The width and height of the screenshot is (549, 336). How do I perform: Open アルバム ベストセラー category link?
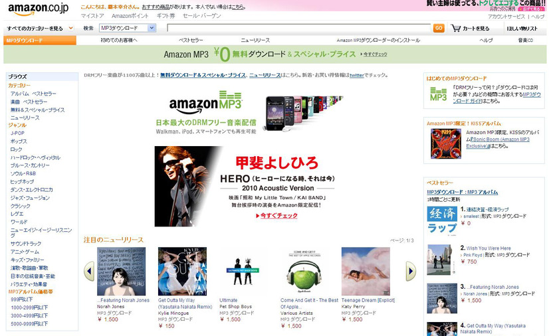33,94
